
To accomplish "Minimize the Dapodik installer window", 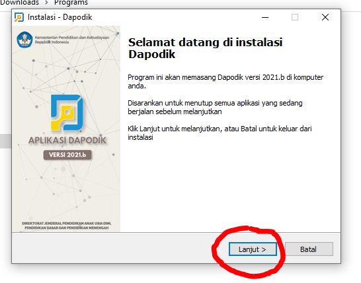I will 265,17.
